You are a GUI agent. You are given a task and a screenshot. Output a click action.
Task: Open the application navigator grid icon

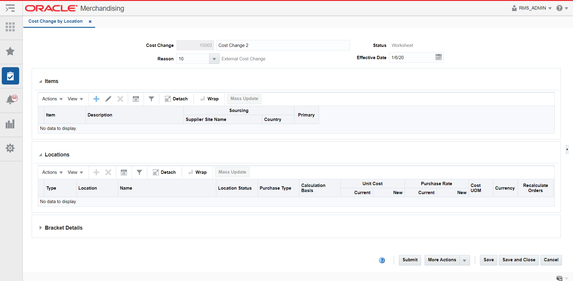click(x=10, y=27)
